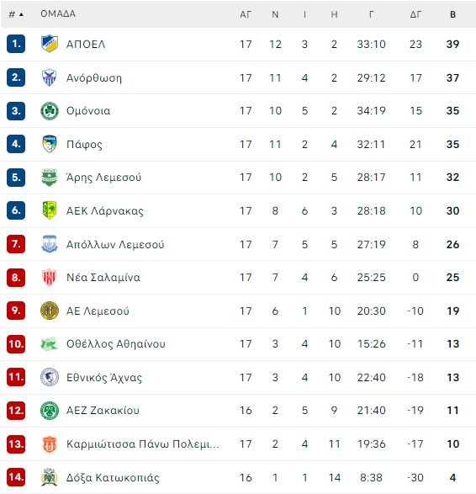476x494 pixels.
Task: Select the Δόξα Κατωκοπιάς crest icon
Action: pos(50,477)
